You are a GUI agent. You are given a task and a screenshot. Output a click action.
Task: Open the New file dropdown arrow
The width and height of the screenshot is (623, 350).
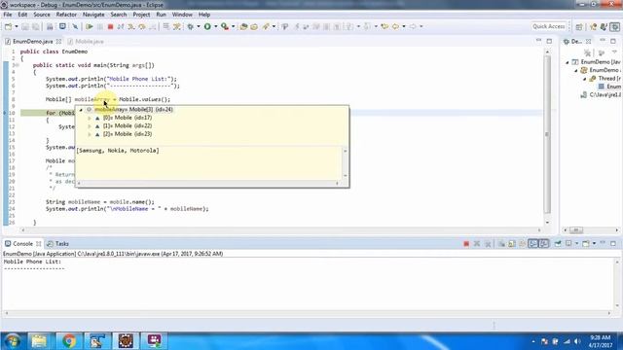[17, 26]
